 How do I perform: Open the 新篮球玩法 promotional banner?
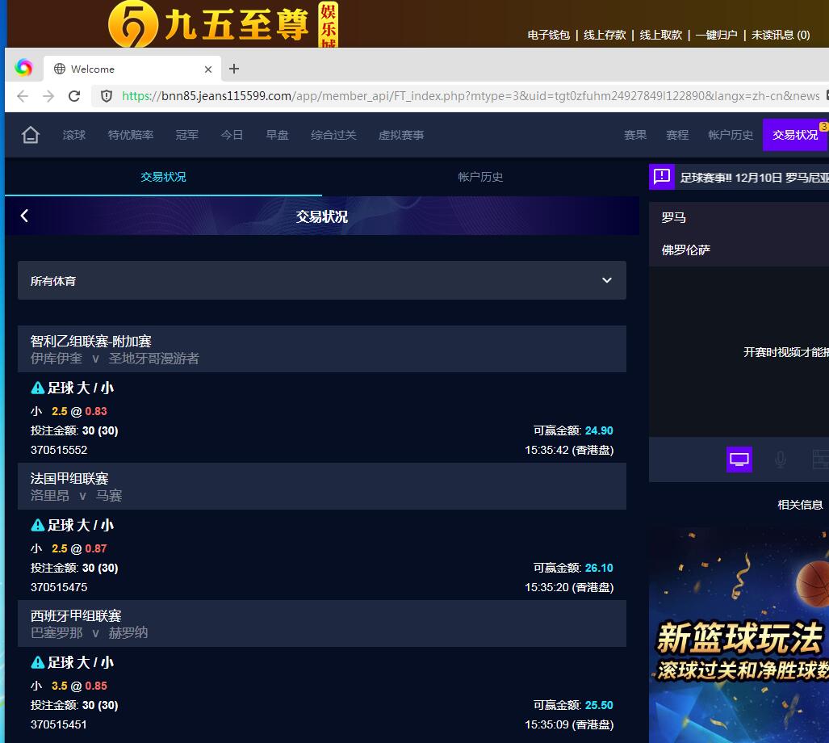pos(739,635)
